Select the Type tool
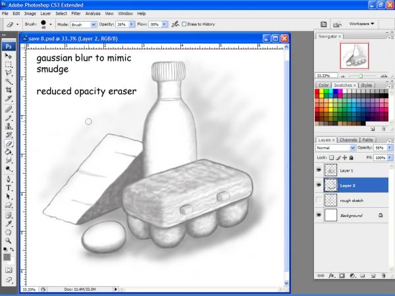Viewport: 395px width, 296px height. (9, 188)
